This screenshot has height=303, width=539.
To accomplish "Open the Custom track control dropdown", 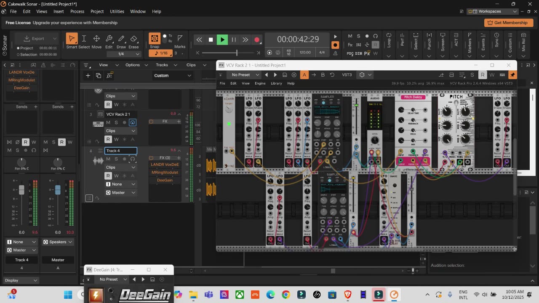I will [173, 76].
